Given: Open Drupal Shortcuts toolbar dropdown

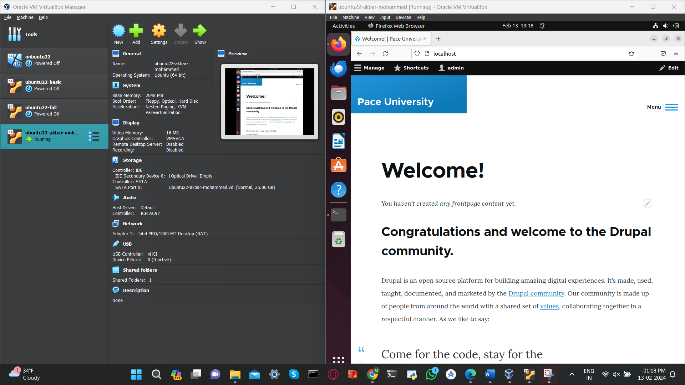Looking at the screenshot, I should (x=411, y=68).
